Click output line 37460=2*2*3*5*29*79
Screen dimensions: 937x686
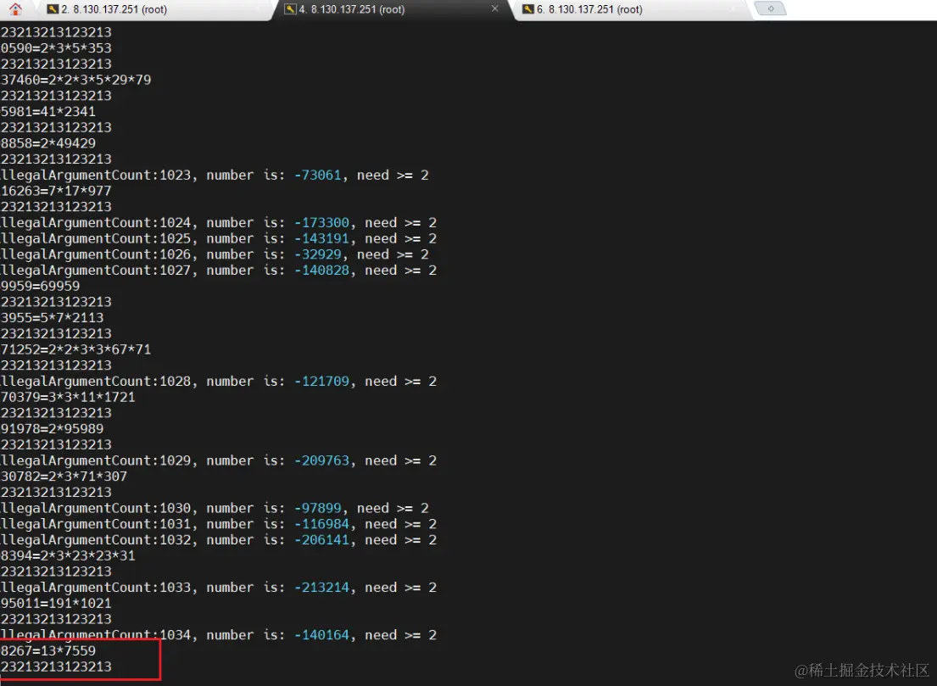[75, 80]
